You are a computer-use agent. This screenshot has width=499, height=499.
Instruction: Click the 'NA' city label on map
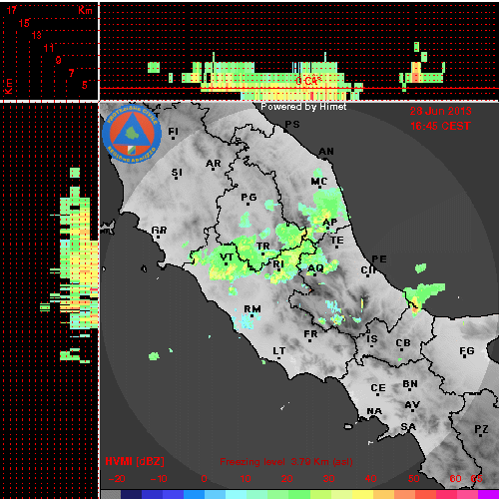point(374,411)
